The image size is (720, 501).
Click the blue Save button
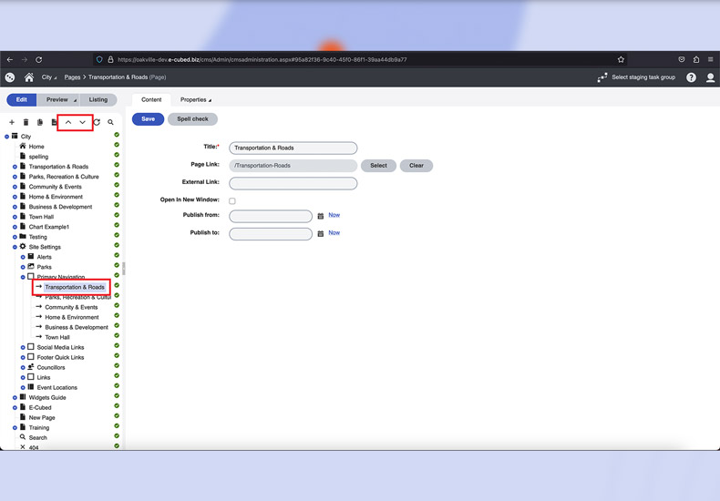click(x=148, y=119)
